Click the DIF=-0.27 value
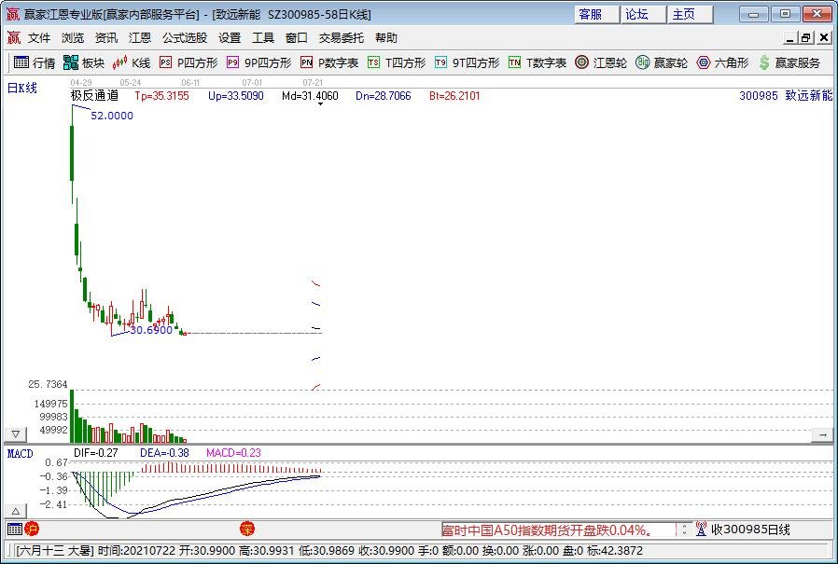 coord(96,453)
